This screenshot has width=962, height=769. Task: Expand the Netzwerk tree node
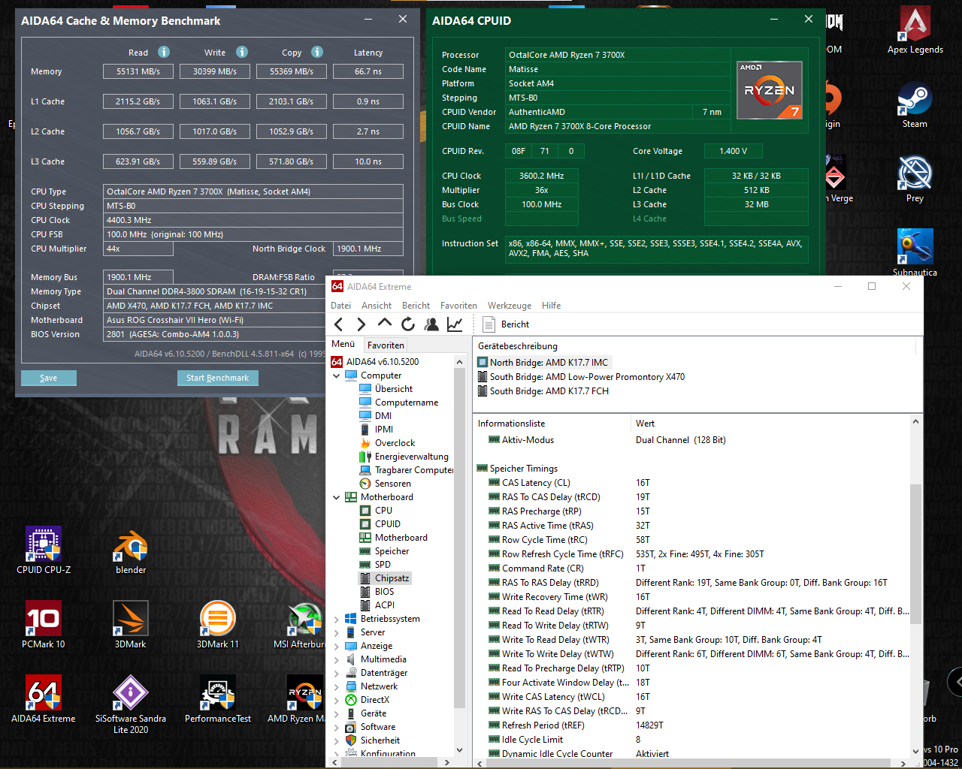(x=337, y=686)
